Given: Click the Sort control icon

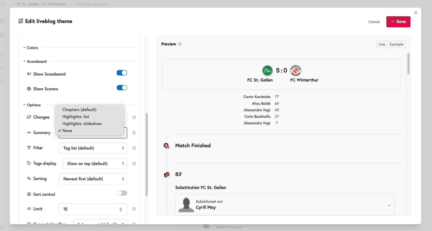Looking at the screenshot, I should click(29, 194).
